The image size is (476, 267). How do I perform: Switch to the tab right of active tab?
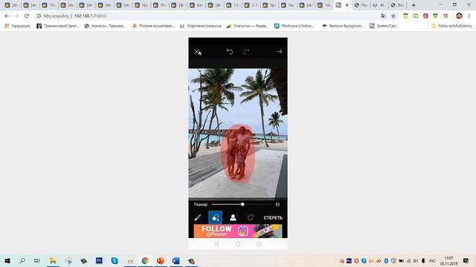(361, 5)
